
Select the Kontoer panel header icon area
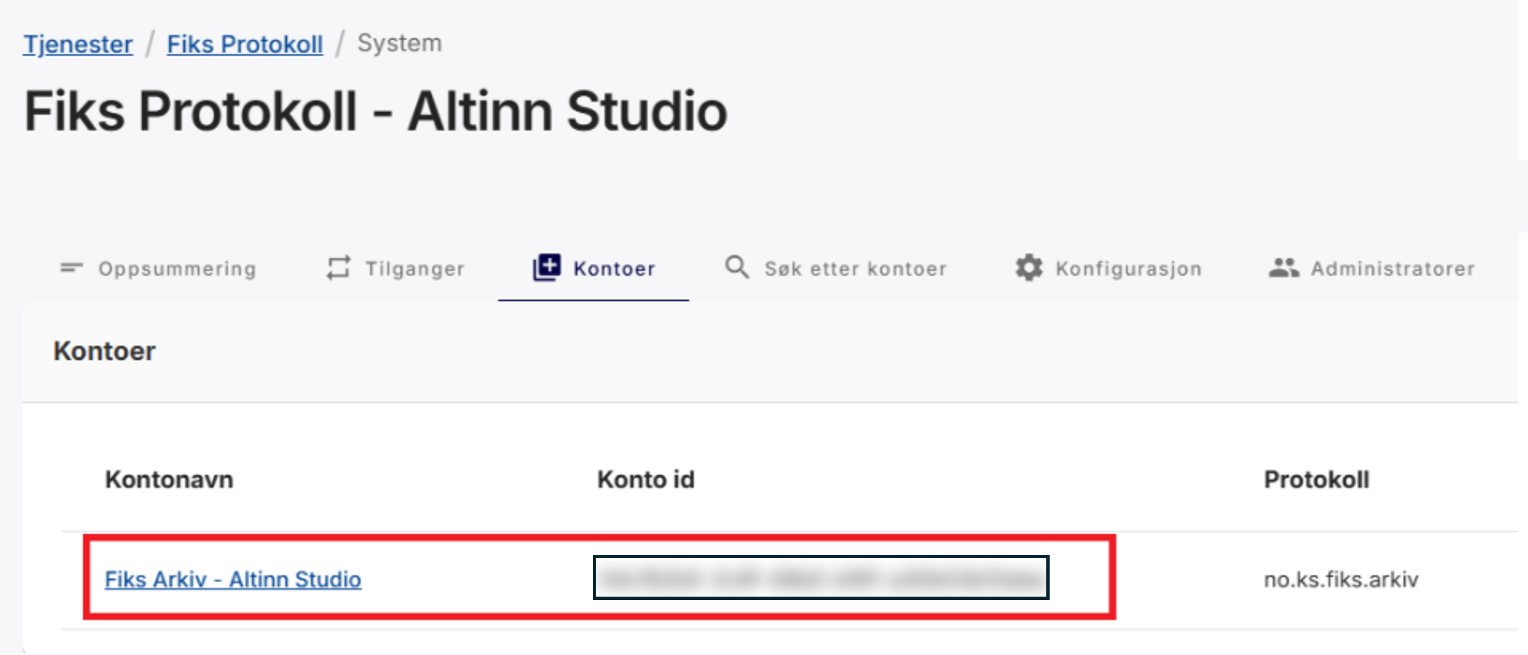click(104, 350)
